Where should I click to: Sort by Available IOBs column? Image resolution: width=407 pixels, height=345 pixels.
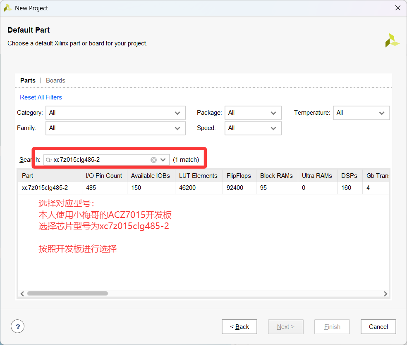[151, 176]
